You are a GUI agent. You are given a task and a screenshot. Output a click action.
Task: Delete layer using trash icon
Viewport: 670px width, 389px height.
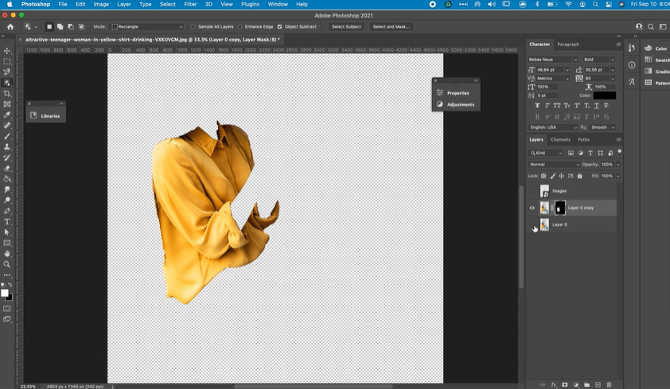click(x=609, y=384)
